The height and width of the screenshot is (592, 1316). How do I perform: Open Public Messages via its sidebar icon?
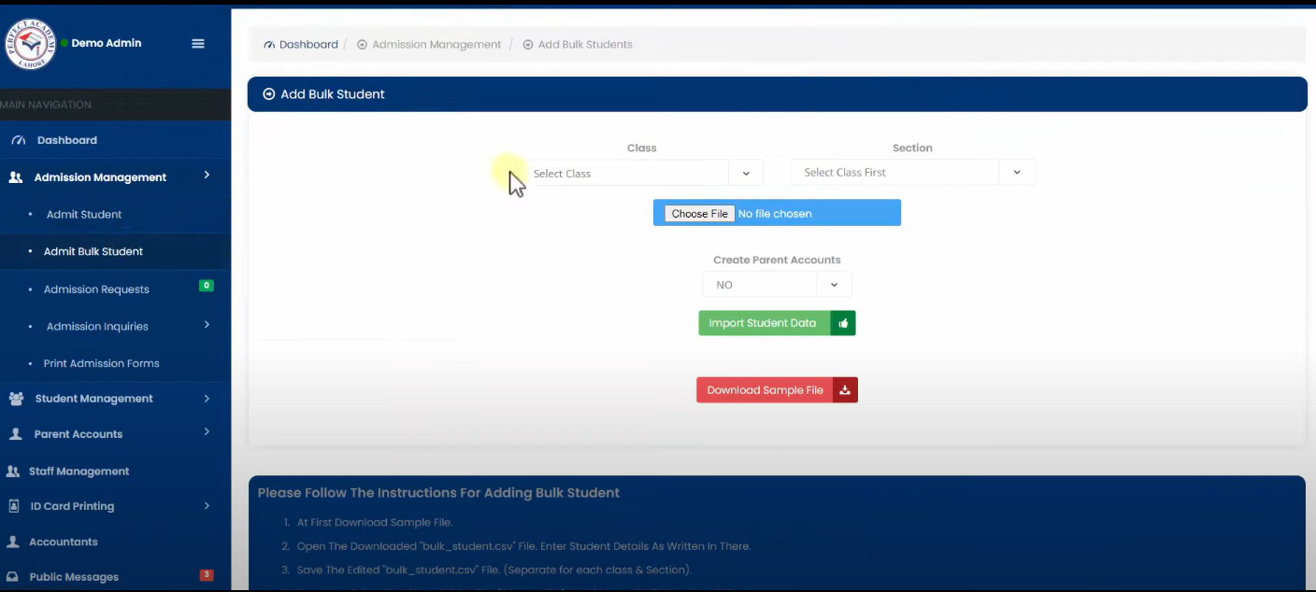(15, 576)
